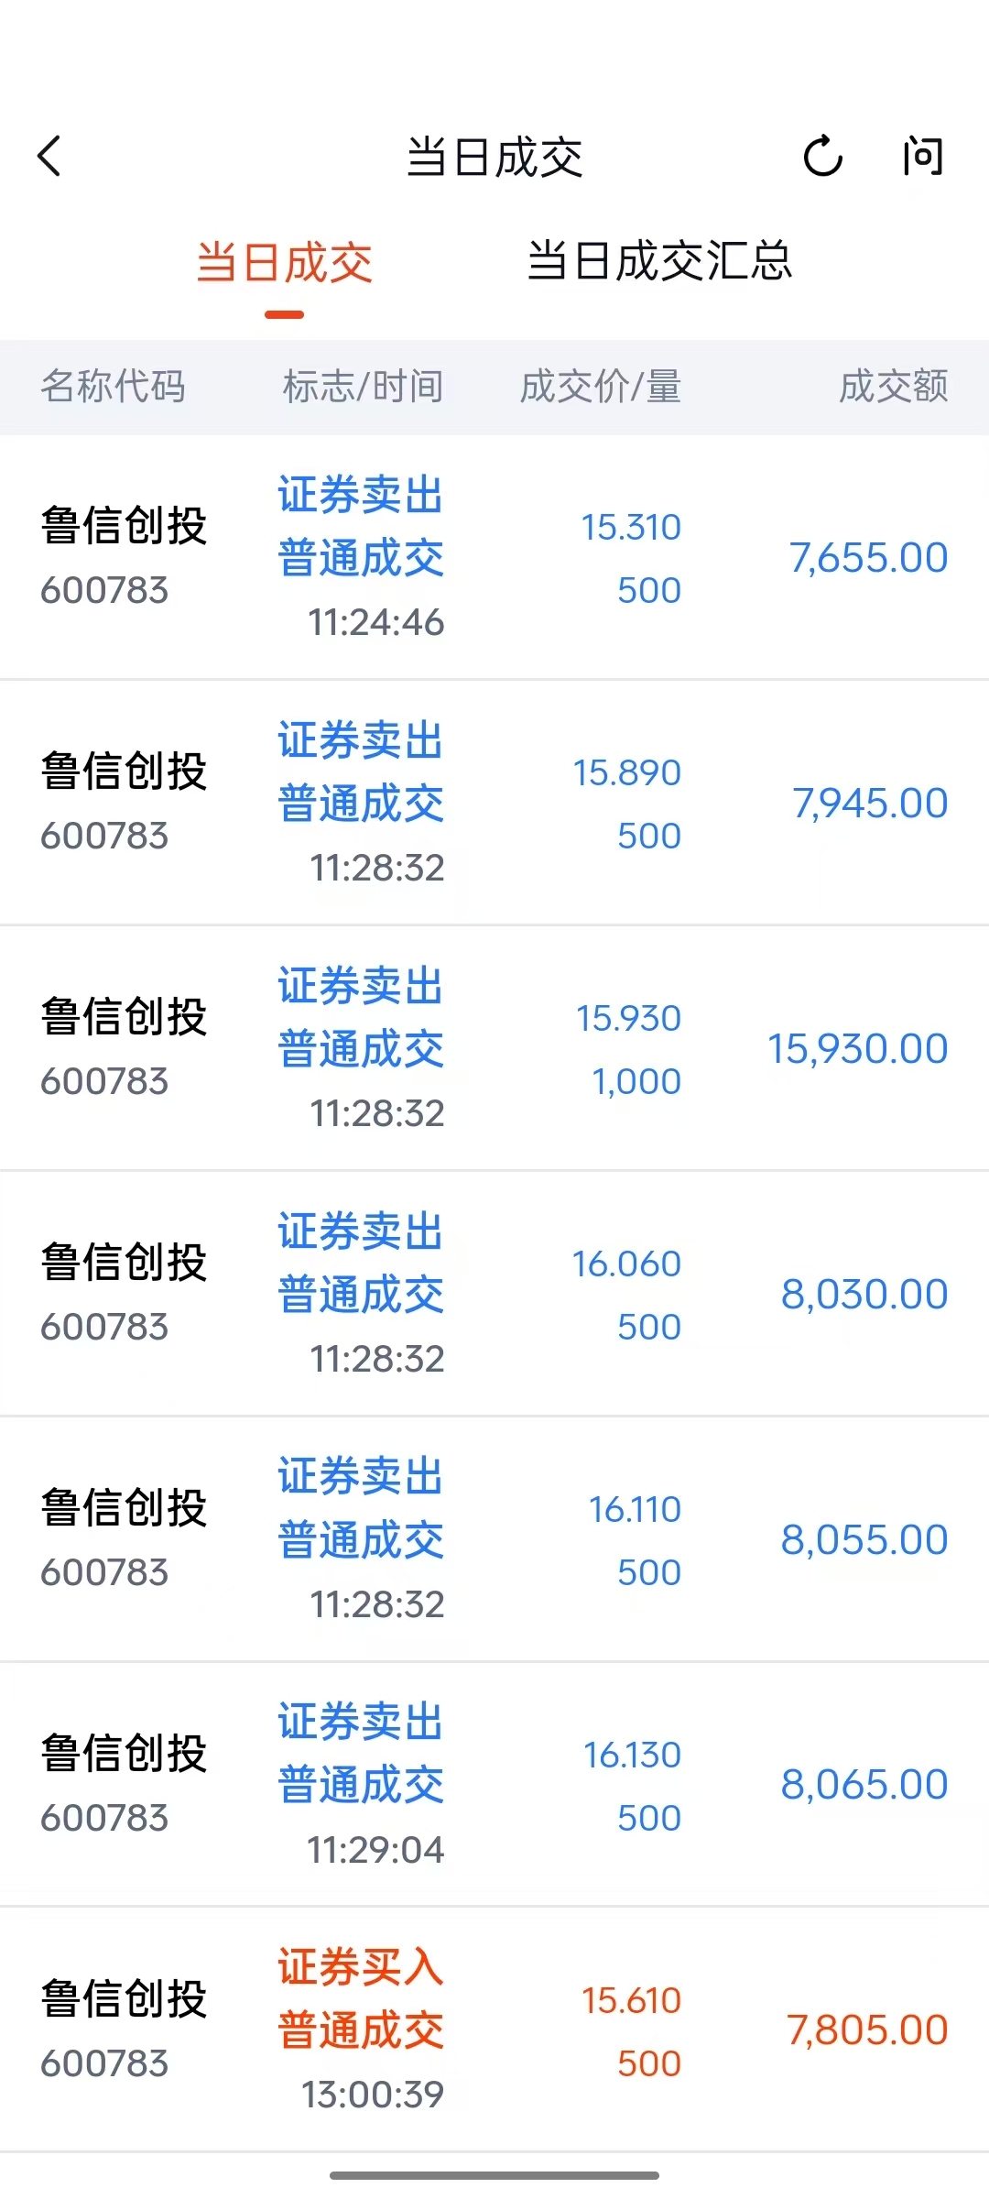The height and width of the screenshot is (2199, 989).
Task: Tap the bottom home indicator bar
Action: pyautogui.click(x=494, y=2175)
